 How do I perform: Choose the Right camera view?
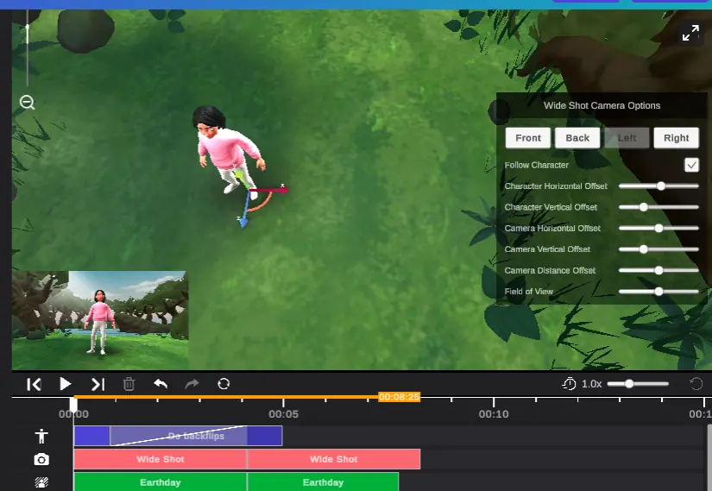coord(676,138)
